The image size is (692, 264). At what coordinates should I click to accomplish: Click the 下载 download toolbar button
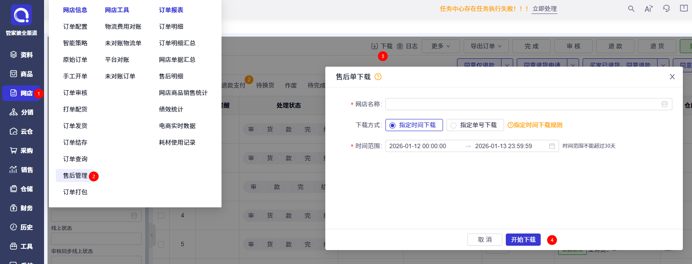coord(382,46)
